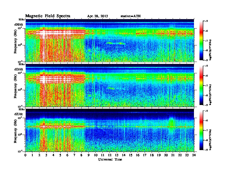Click the -9 tick on the dH/dt color bar

pyautogui.click(x=206, y=60)
